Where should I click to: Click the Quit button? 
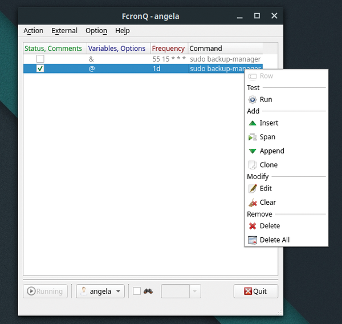point(255,291)
